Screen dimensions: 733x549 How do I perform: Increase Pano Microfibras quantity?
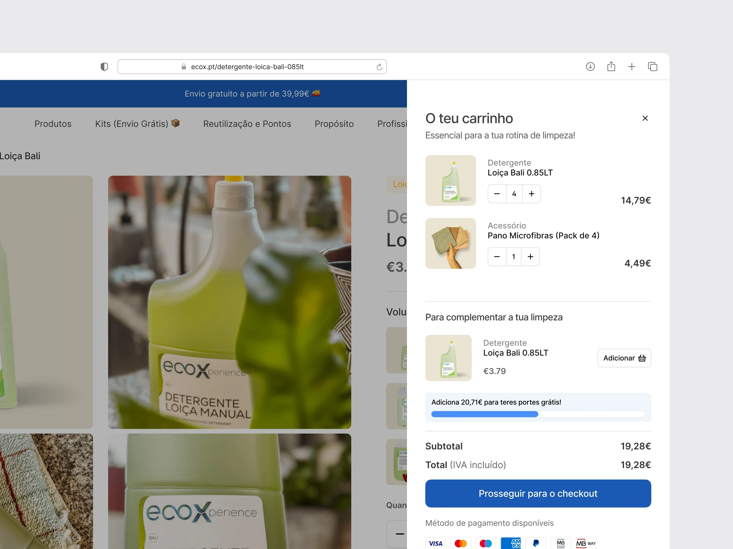click(x=530, y=256)
